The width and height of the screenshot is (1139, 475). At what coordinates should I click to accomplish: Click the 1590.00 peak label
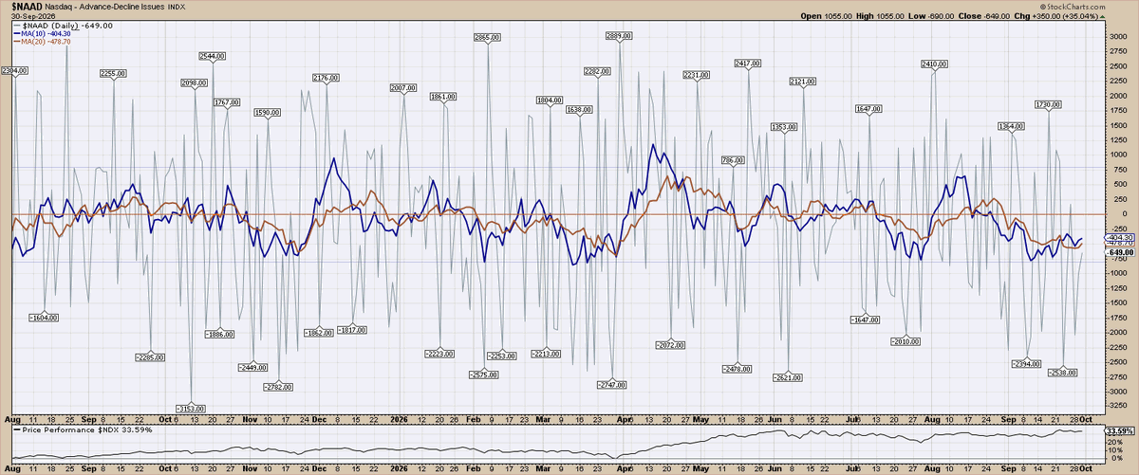267,113
